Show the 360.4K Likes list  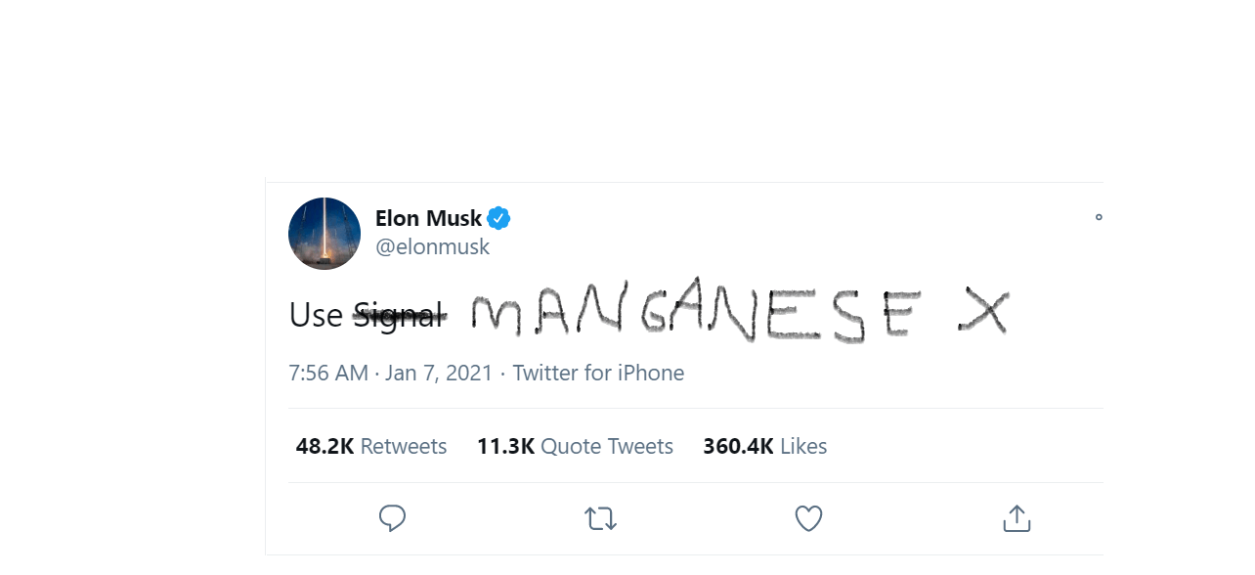(x=764, y=447)
